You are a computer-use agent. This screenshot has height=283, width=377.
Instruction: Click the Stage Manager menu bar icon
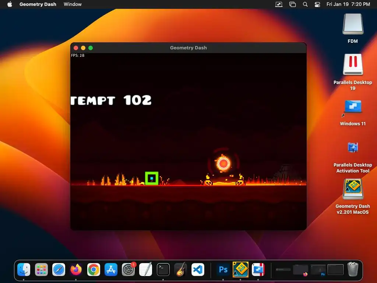(292, 4)
